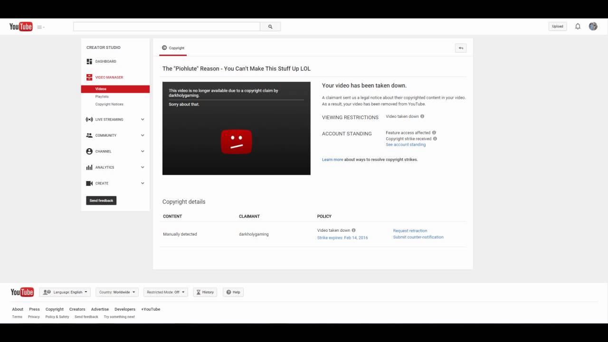Viewport: 608px width, 342px height.
Task: Open the notifications bell
Action: (578, 27)
